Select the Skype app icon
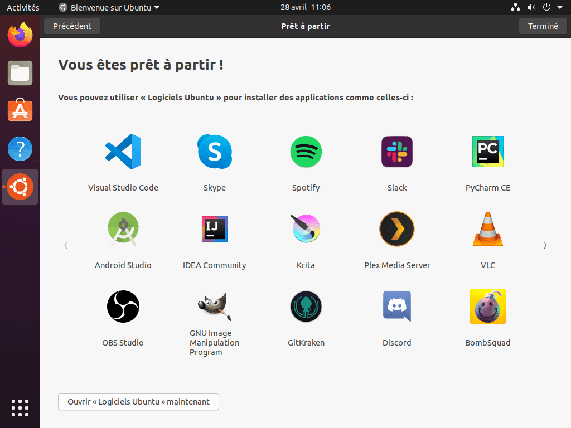Screen dimensions: 571x428 coord(215,152)
